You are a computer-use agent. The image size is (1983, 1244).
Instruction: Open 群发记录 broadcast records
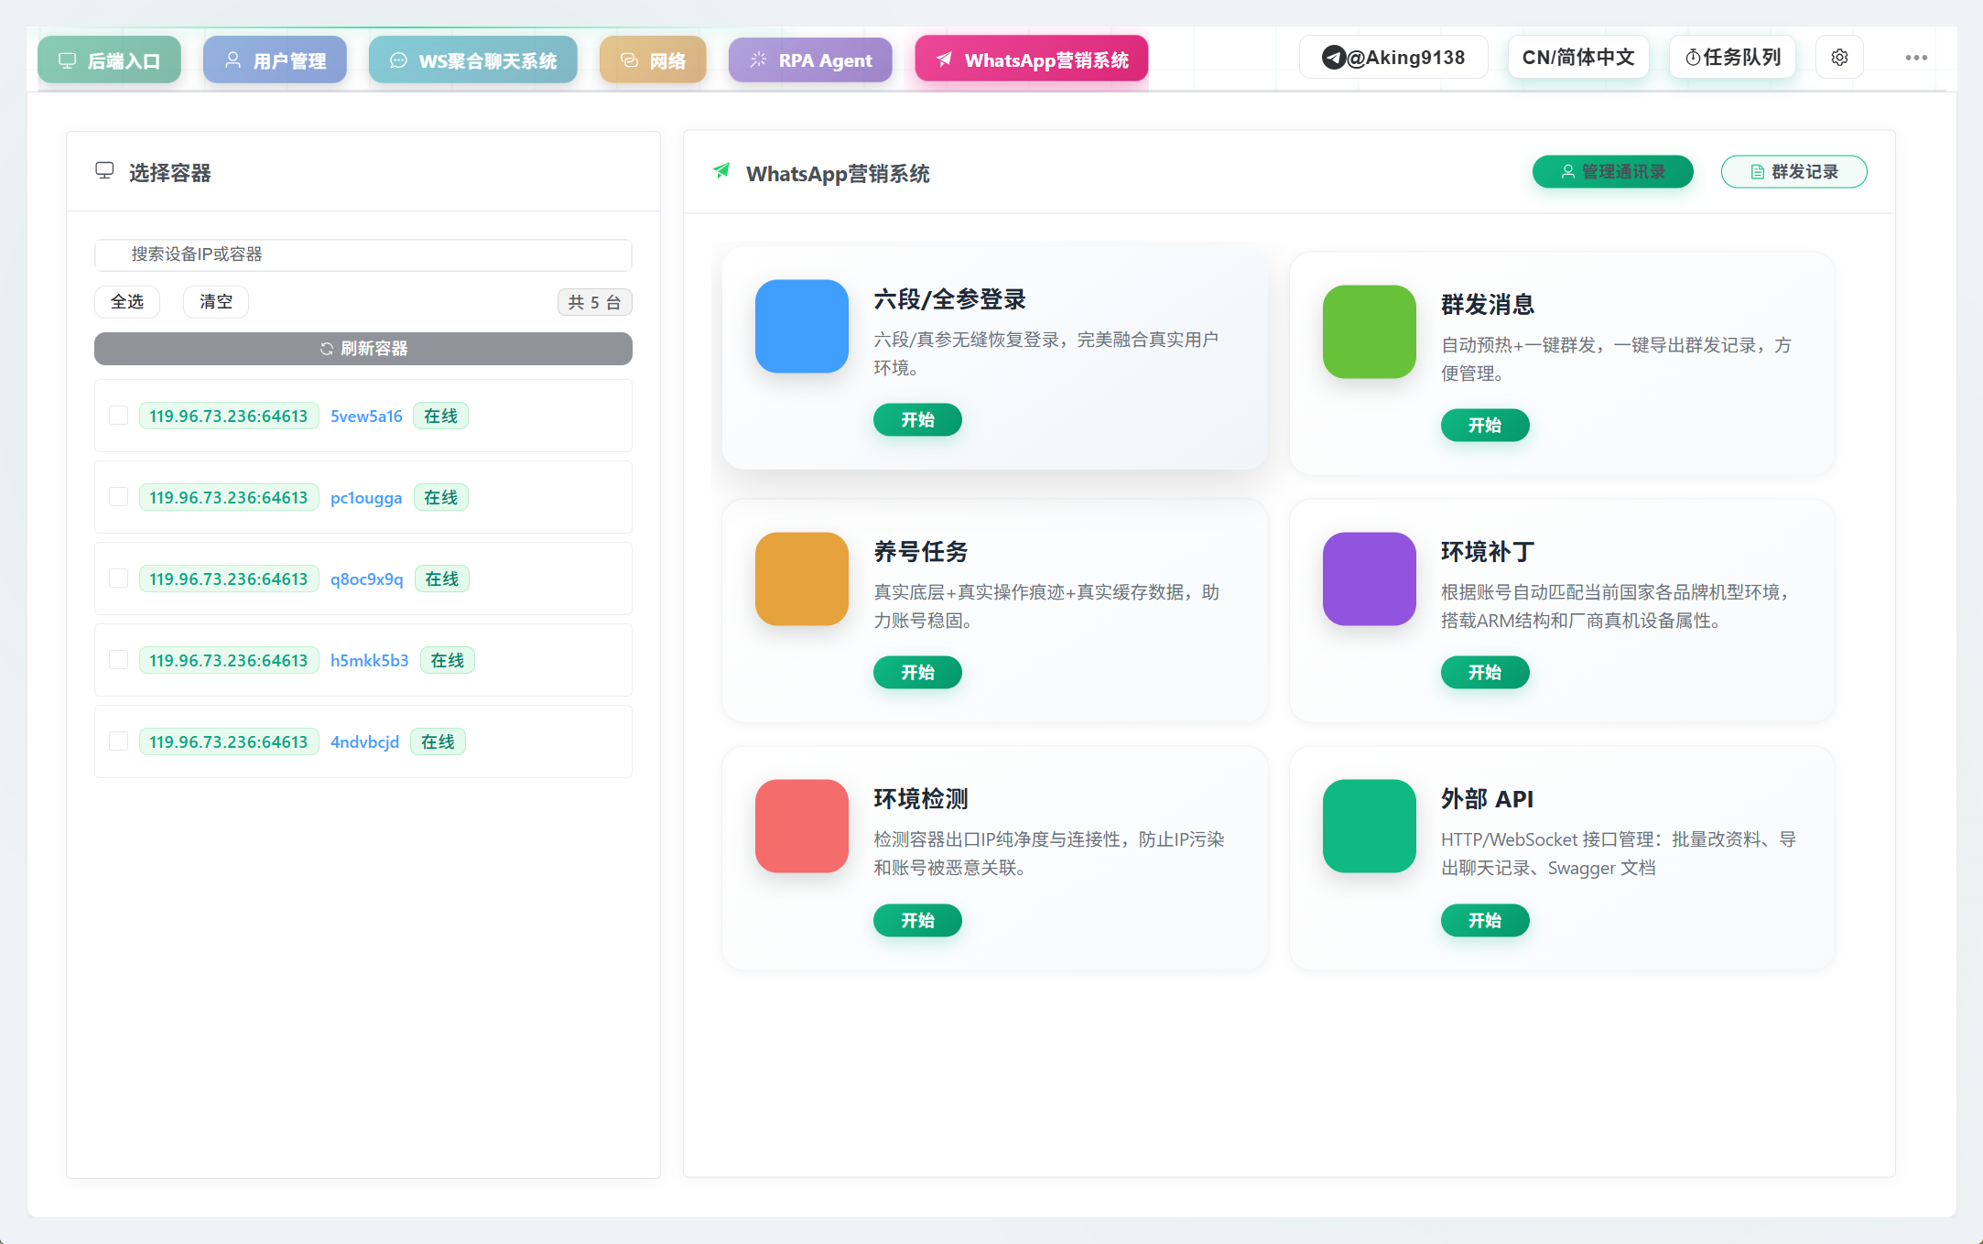[1794, 172]
